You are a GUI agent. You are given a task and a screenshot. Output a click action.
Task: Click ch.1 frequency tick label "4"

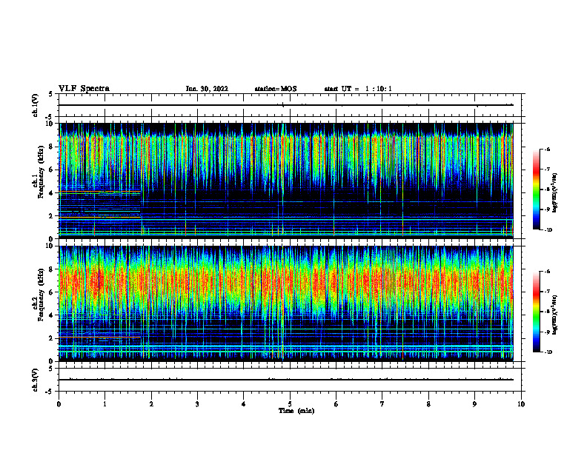52,193
